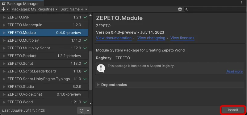
Task: Expand the ZEPETO.Studio package row
Action: click(4, 87)
